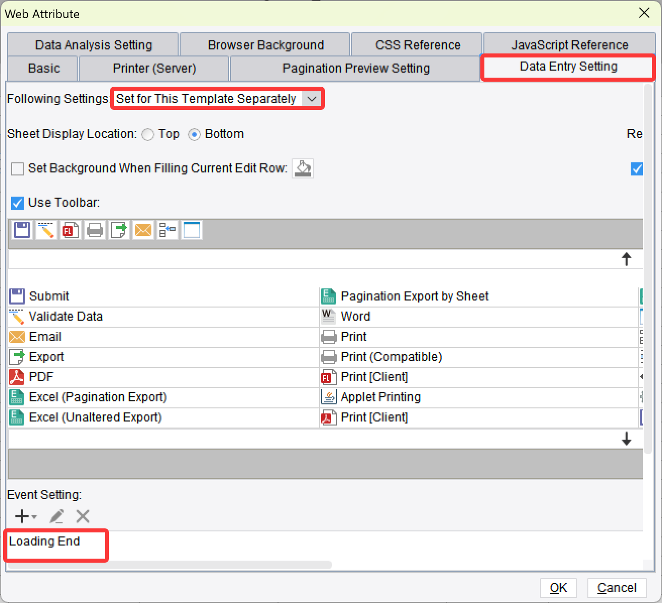Select Top for Sheet Display Location
662x603 pixels.
148,135
